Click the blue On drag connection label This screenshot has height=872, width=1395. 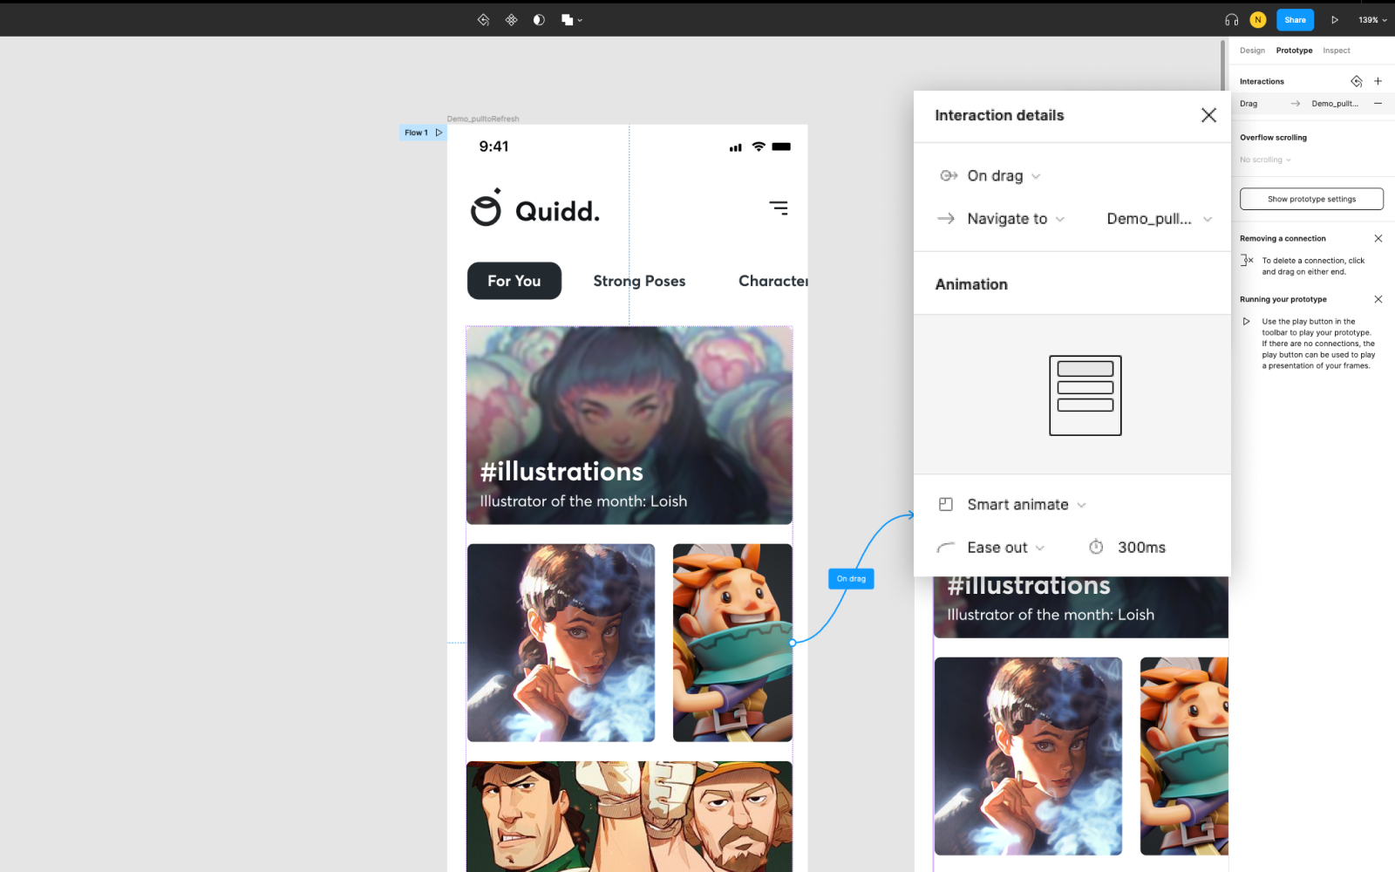(851, 579)
